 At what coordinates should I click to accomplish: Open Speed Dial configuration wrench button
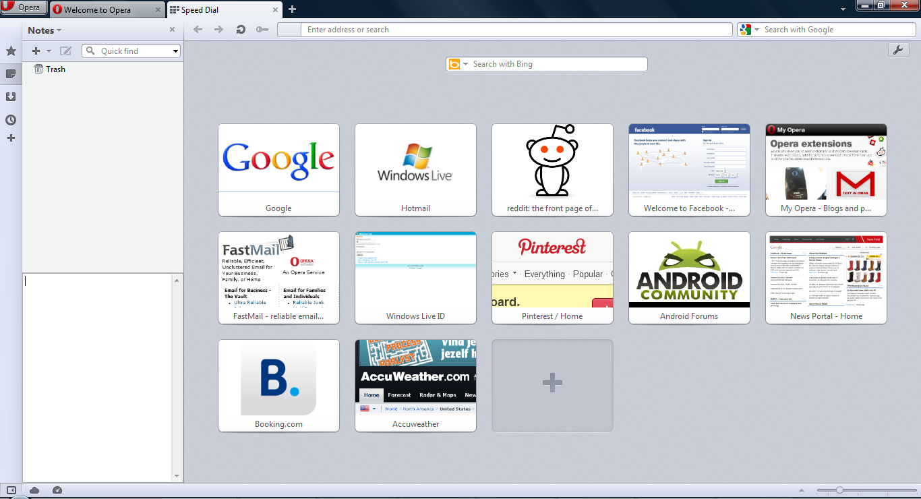click(898, 50)
